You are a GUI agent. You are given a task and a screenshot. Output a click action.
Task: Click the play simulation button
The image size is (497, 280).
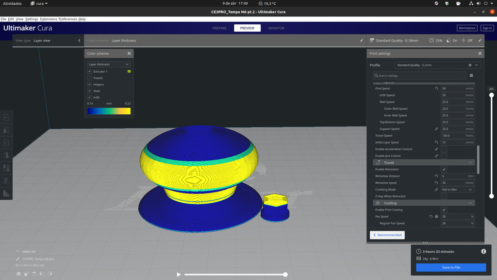[179, 275]
